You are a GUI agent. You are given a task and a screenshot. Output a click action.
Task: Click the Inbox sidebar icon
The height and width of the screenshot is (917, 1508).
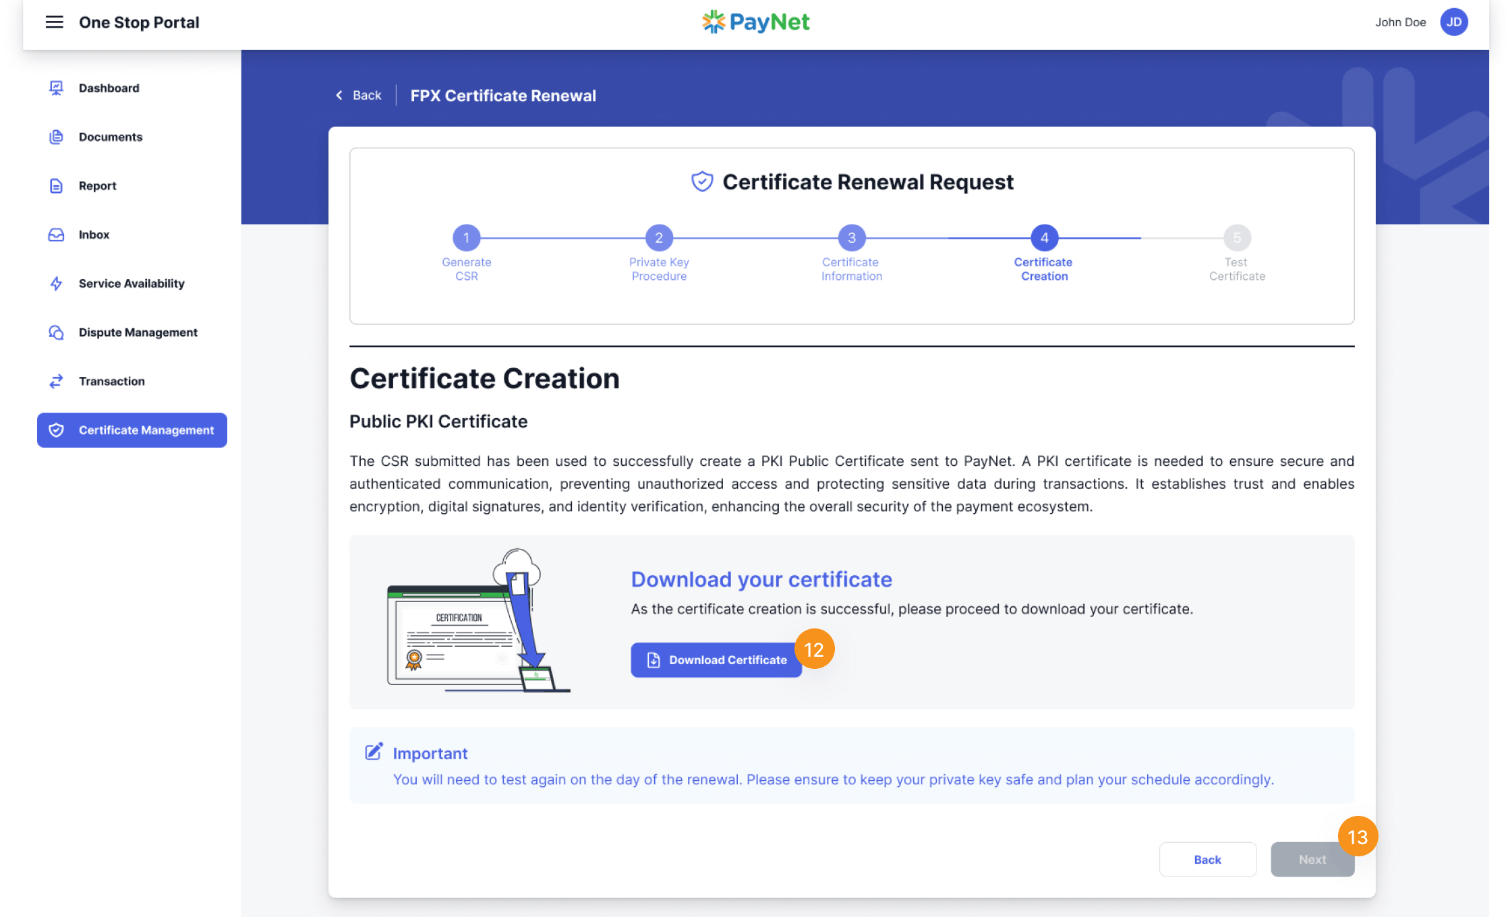[x=57, y=233]
